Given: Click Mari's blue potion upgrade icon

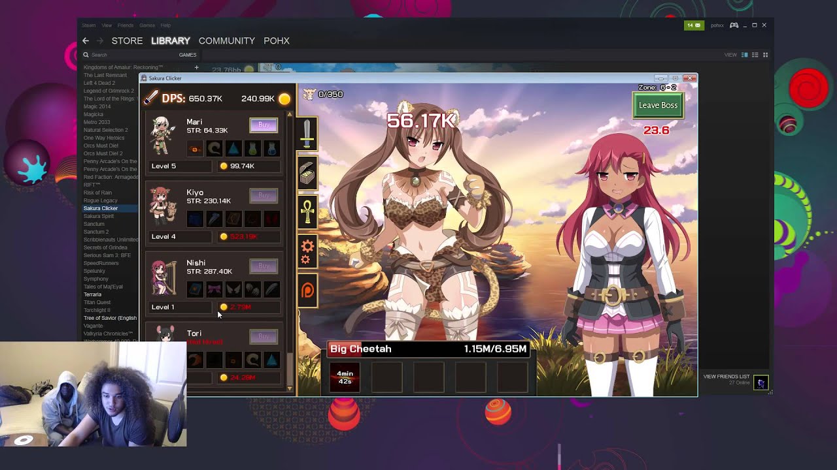Looking at the screenshot, I should coord(271,149).
